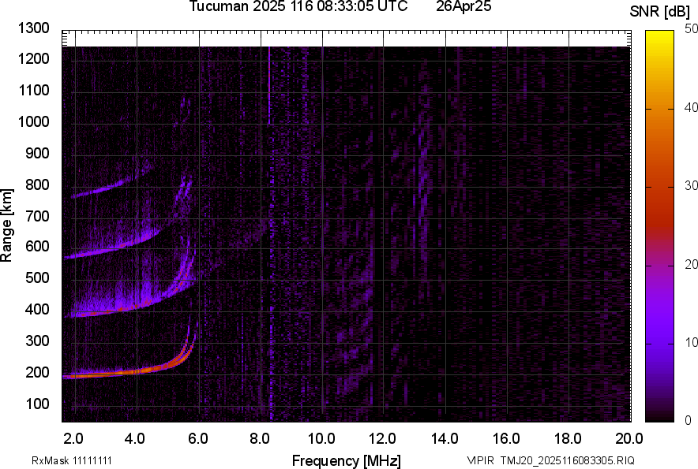The image size is (698, 469).
Task: Click range axis tick '1100'
Action: [33, 90]
